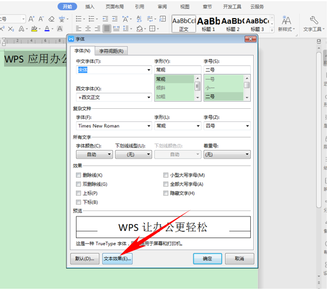Apply 标题 1 style
328x290 pixels.
[208, 23]
